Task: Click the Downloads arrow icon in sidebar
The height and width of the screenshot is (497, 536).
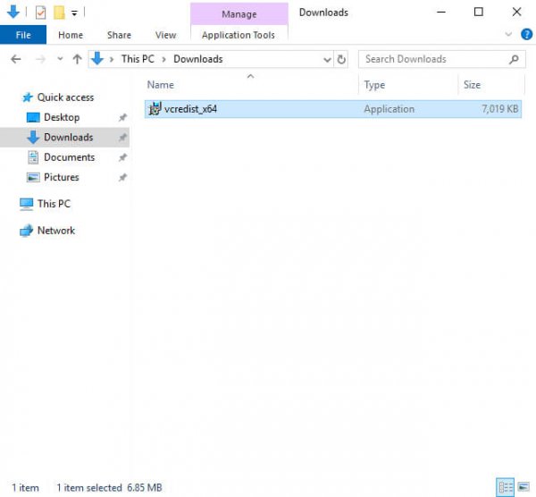Action: coord(33,137)
